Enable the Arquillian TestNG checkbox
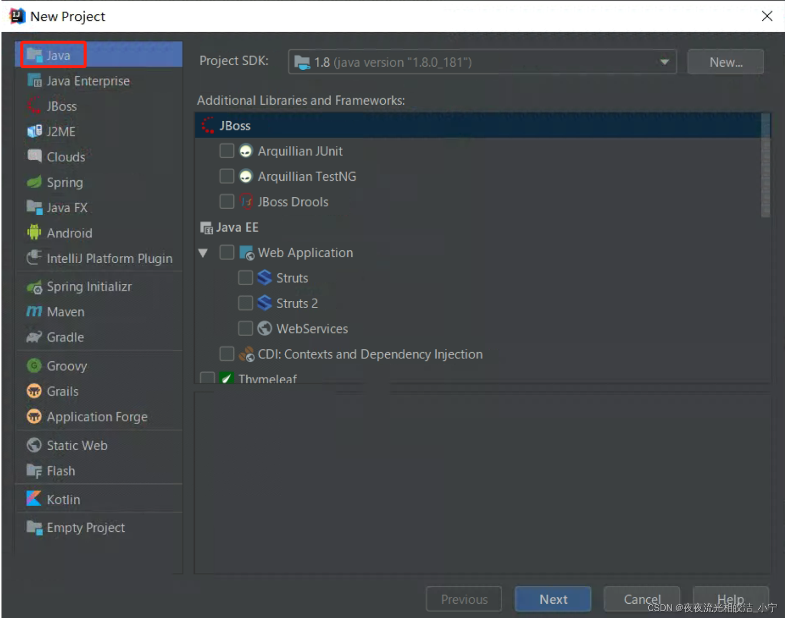785x618 pixels. coord(227,176)
